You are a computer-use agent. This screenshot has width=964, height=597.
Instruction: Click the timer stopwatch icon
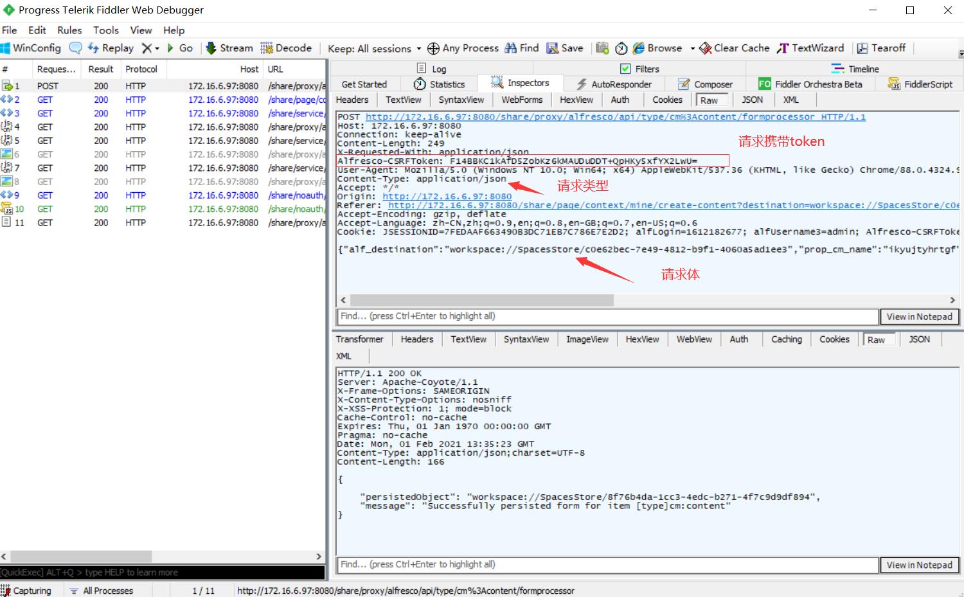pos(621,48)
